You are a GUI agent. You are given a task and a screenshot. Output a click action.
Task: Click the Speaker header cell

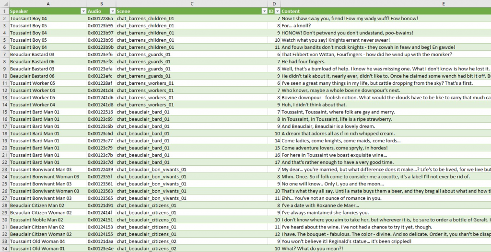pos(48,11)
